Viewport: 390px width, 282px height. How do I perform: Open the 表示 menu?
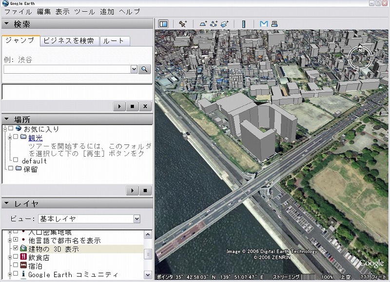(62, 12)
